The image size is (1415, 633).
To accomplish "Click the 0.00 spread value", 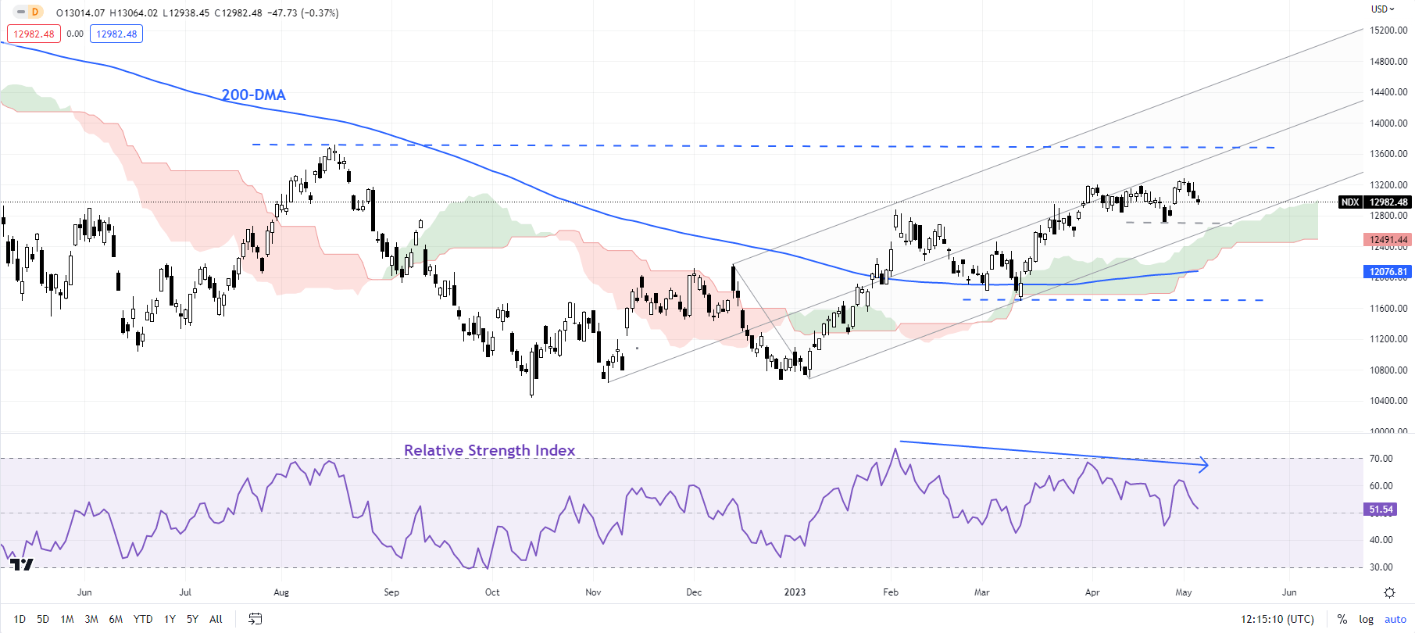I will click(75, 34).
